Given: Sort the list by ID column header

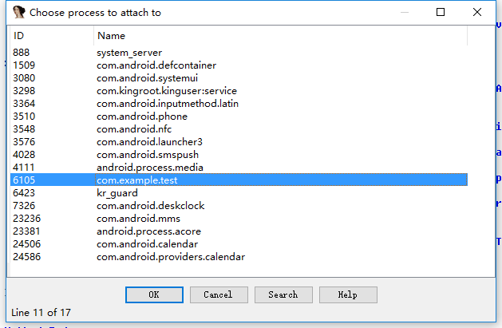Looking at the screenshot, I should (51, 36).
